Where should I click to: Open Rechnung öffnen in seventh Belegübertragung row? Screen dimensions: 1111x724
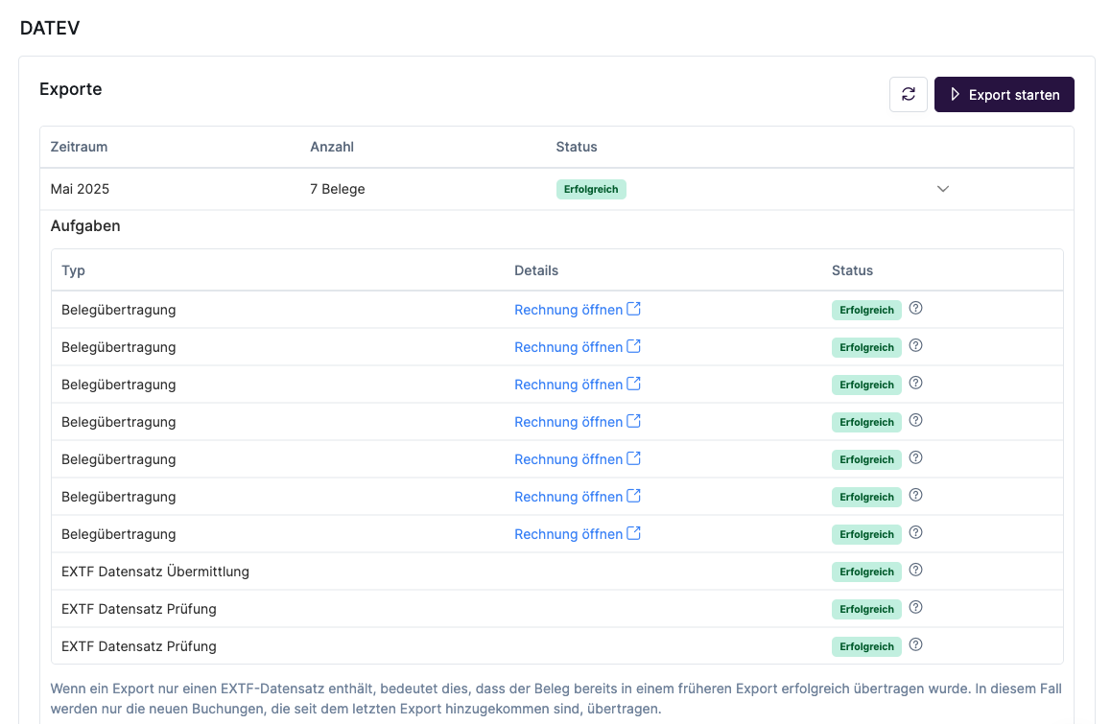click(578, 534)
